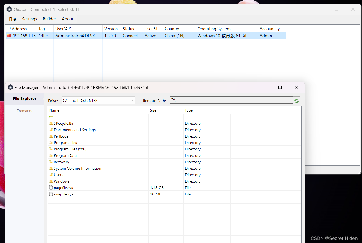Switch to the Transfers tab
The height and width of the screenshot is (243, 362).
point(25,111)
